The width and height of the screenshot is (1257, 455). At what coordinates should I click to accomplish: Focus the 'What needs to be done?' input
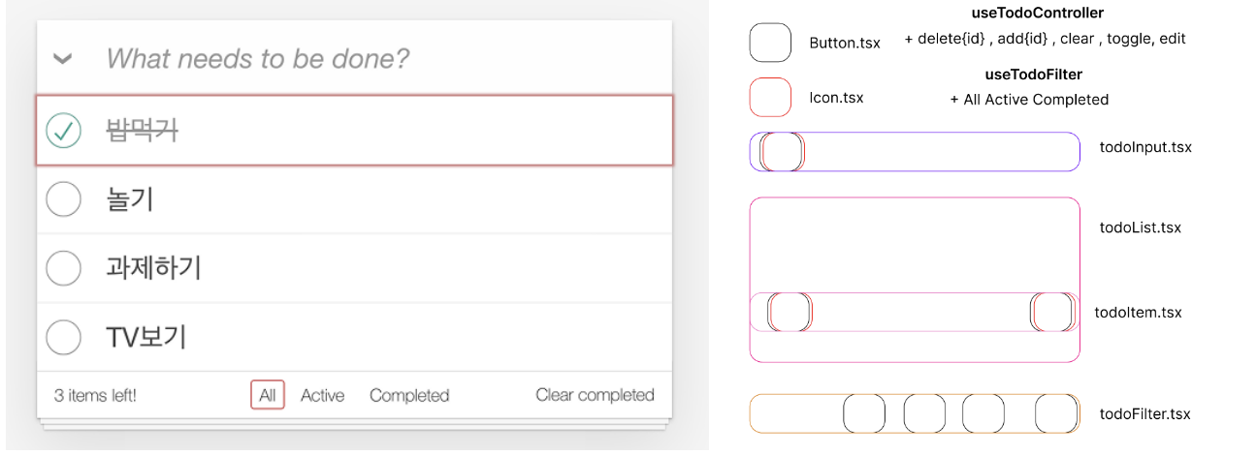[388, 59]
